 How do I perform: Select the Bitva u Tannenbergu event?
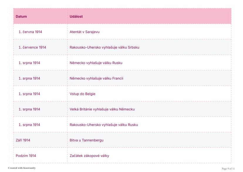[x=86, y=140]
